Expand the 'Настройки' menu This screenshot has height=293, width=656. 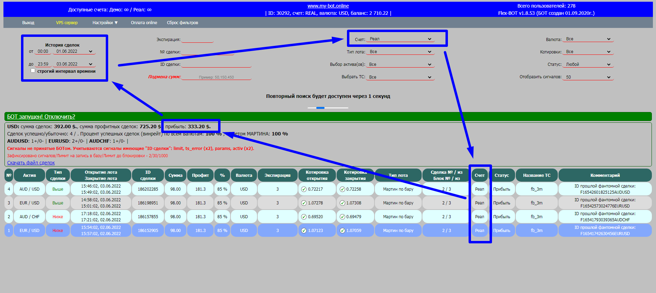[105, 23]
